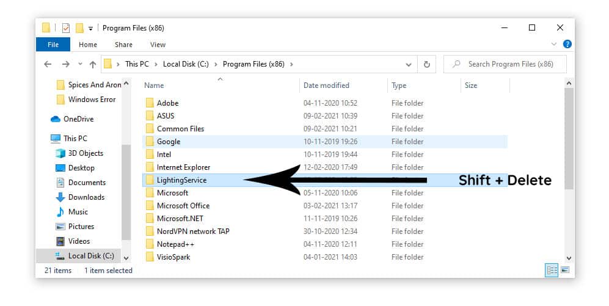Switch to Details view layout
The height and width of the screenshot is (306, 609).
tap(552, 271)
